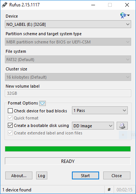Open the File system FAT32 dropdown
This screenshot has height=194, width=136.
(68, 60)
